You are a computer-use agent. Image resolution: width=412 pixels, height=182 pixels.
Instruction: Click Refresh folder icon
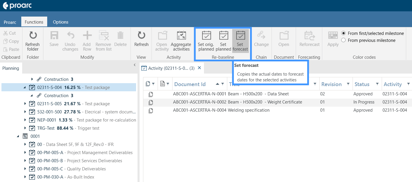tap(33, 35)
